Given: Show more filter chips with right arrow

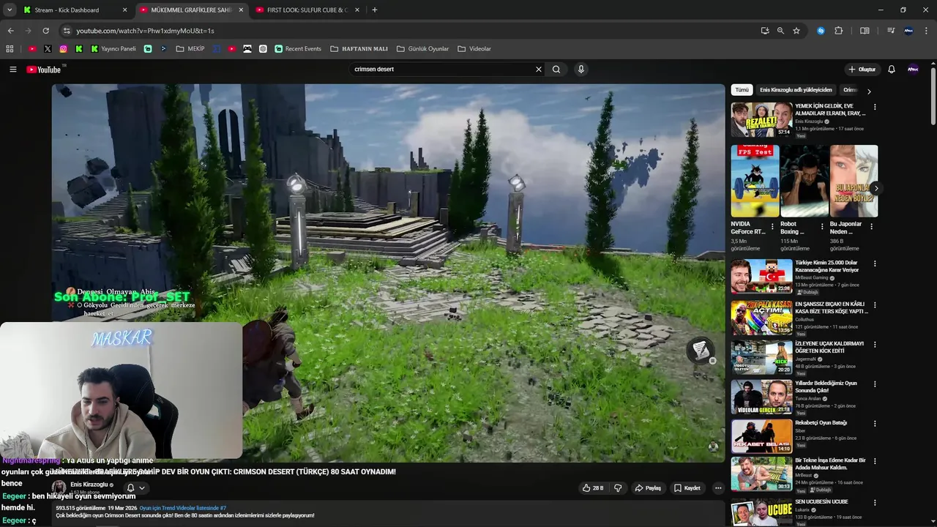Looking at the screenshot, I should (869, 91).
